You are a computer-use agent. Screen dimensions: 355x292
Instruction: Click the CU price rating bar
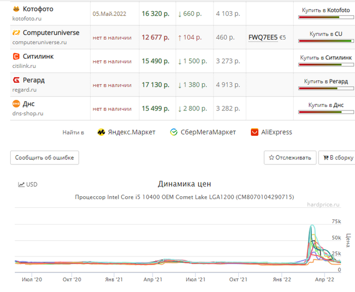(326, 41)
